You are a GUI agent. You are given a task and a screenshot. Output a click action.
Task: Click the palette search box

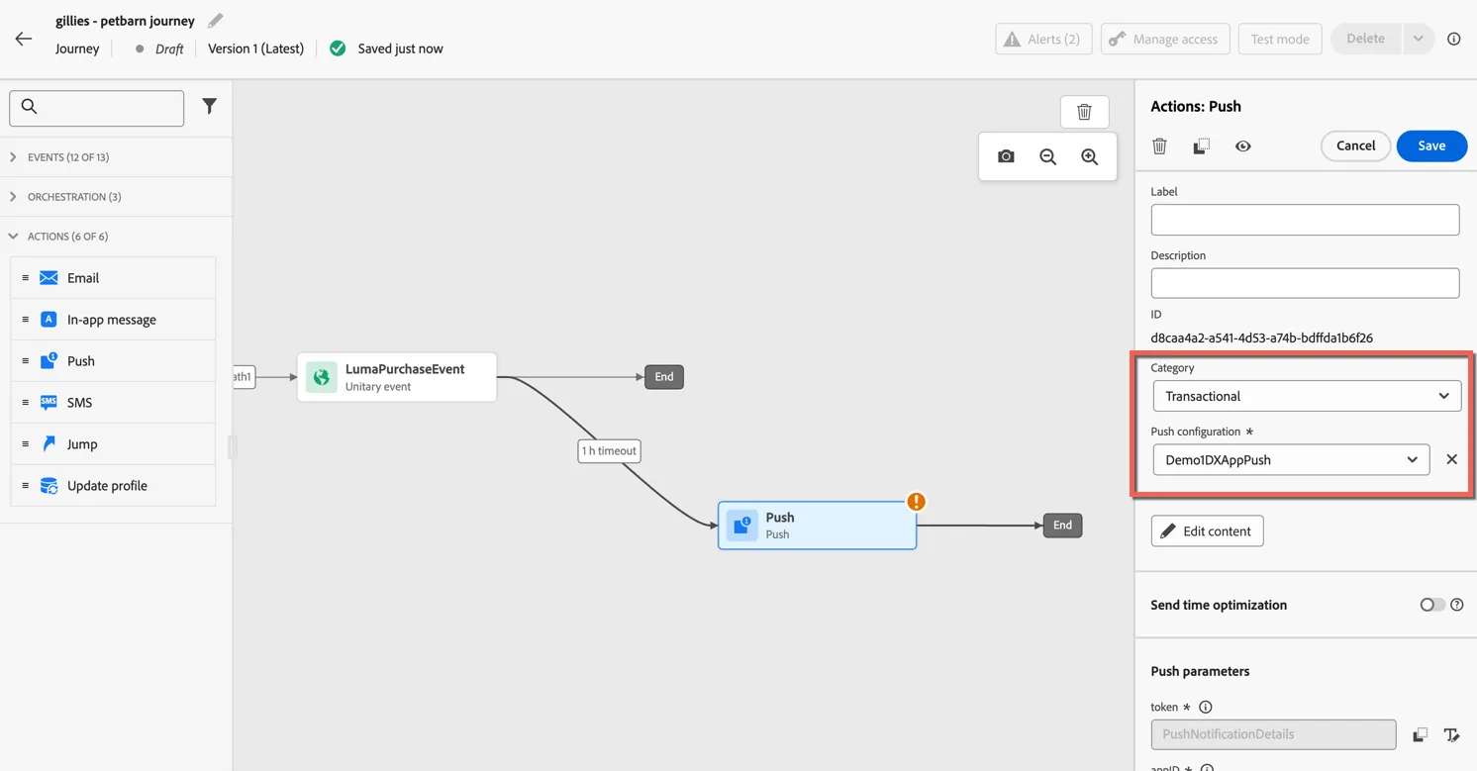[x=97, y=108]
